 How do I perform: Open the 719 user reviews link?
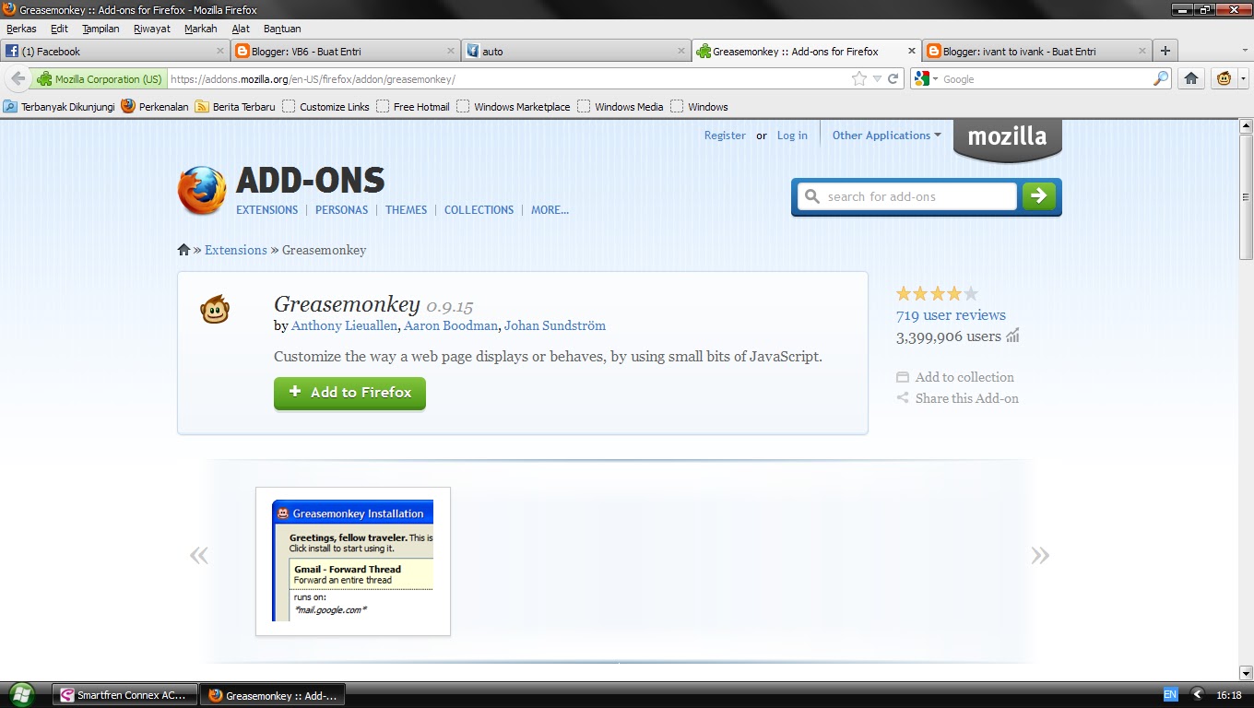click(x=951, y=315)
